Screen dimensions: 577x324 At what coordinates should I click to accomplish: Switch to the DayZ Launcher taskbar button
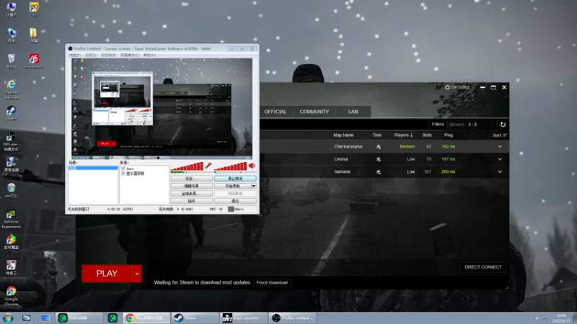coord(244,318)
